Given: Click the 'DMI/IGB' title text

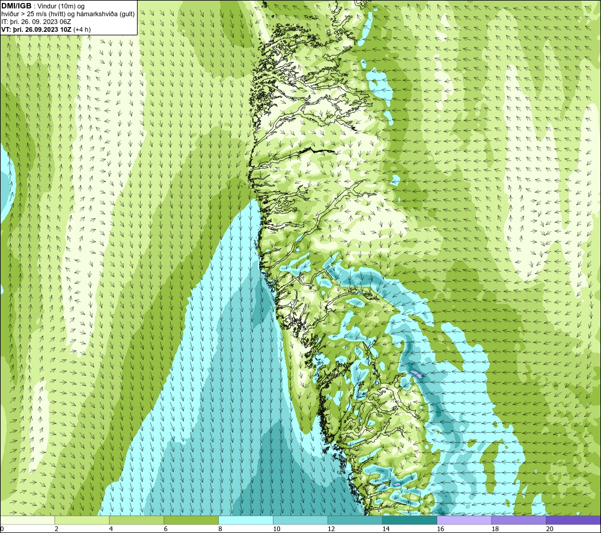Looking at the screenshot, I should click(x=16, y=6).
